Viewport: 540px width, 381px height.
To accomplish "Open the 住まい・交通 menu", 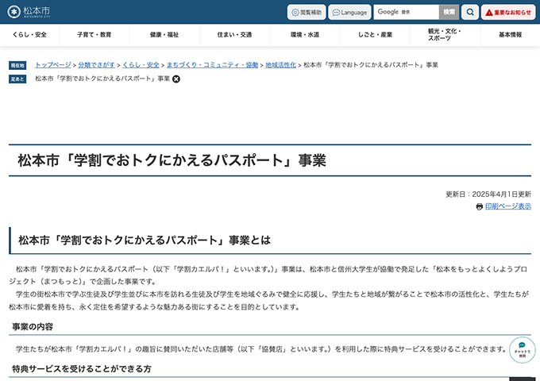I will [234, 35].
